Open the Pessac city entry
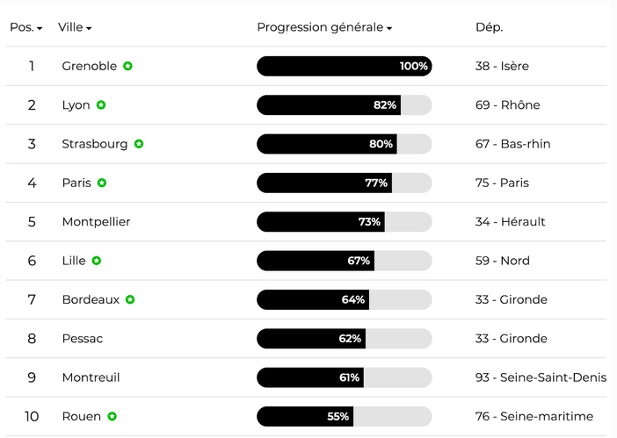Image resolution: width=617 pixels, height=438 pixels. 83,339
